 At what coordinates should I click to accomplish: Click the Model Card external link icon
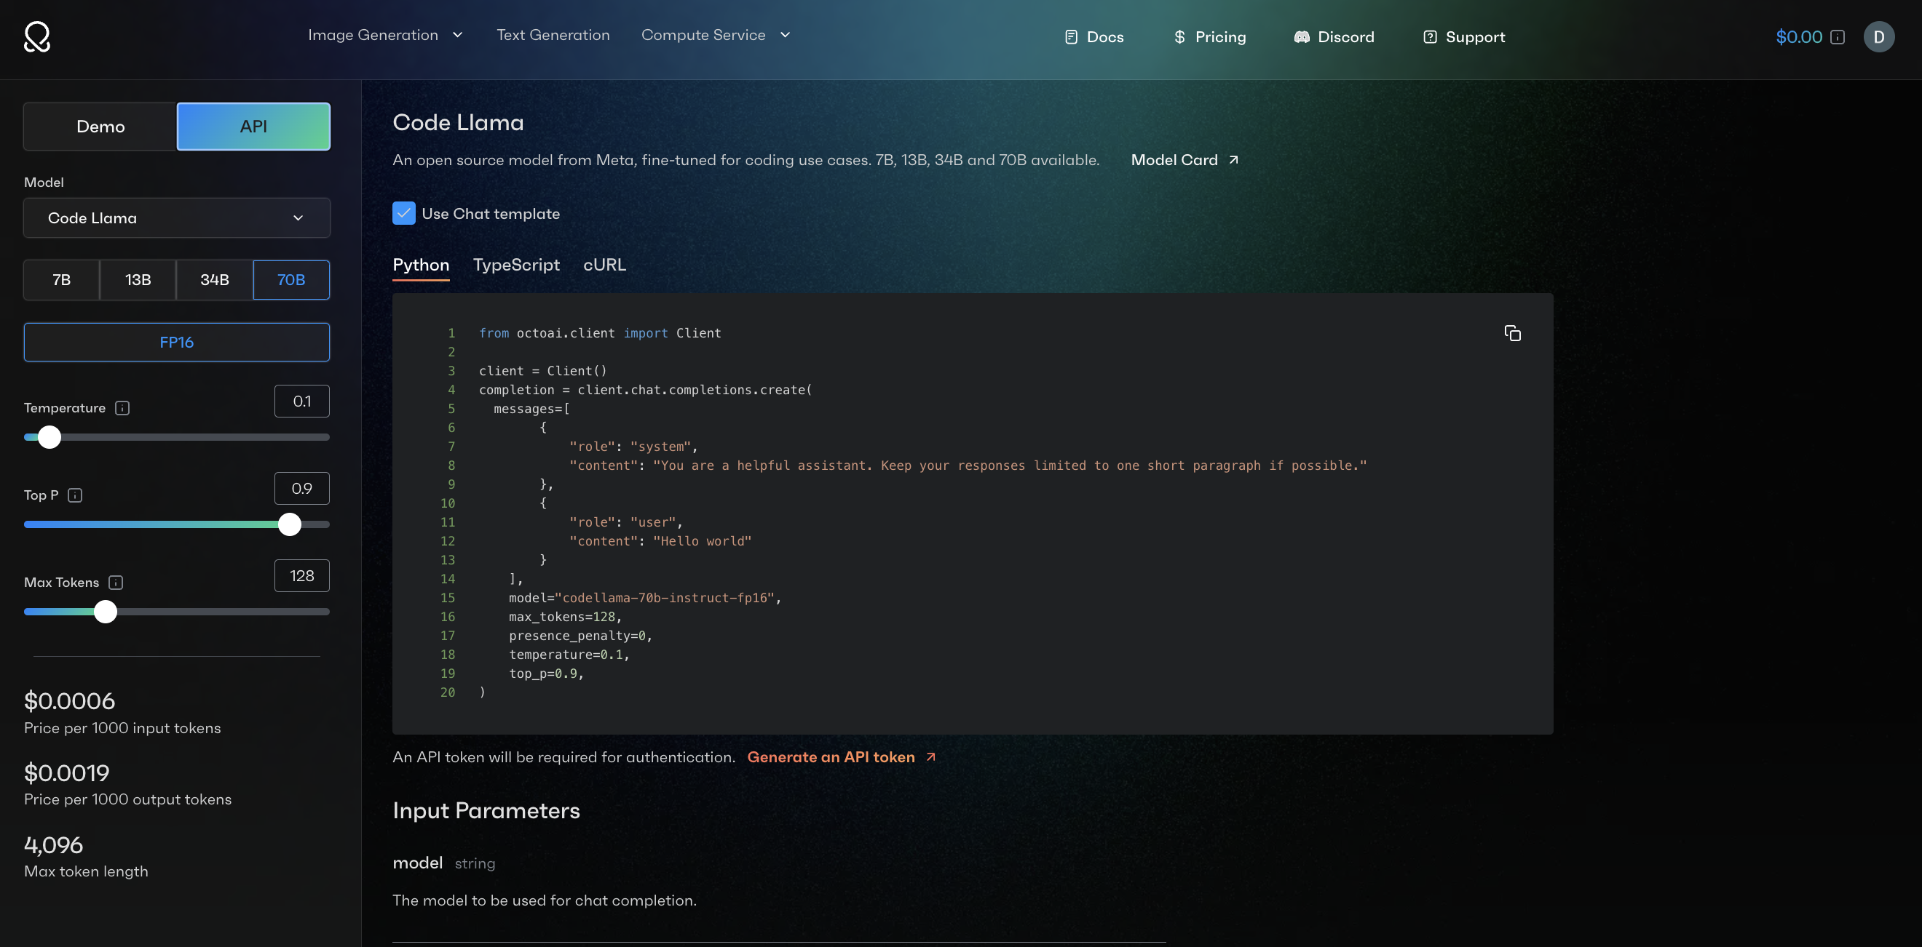(1235, 161)
